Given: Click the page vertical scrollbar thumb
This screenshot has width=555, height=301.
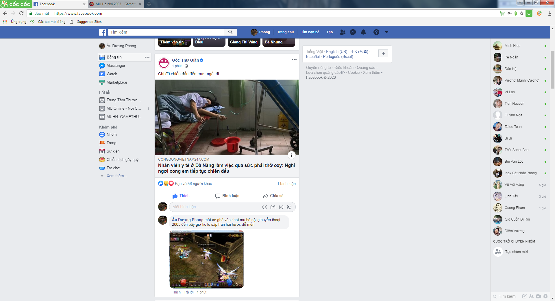Looking at the screenshot, I should click(x=552, y=69).
